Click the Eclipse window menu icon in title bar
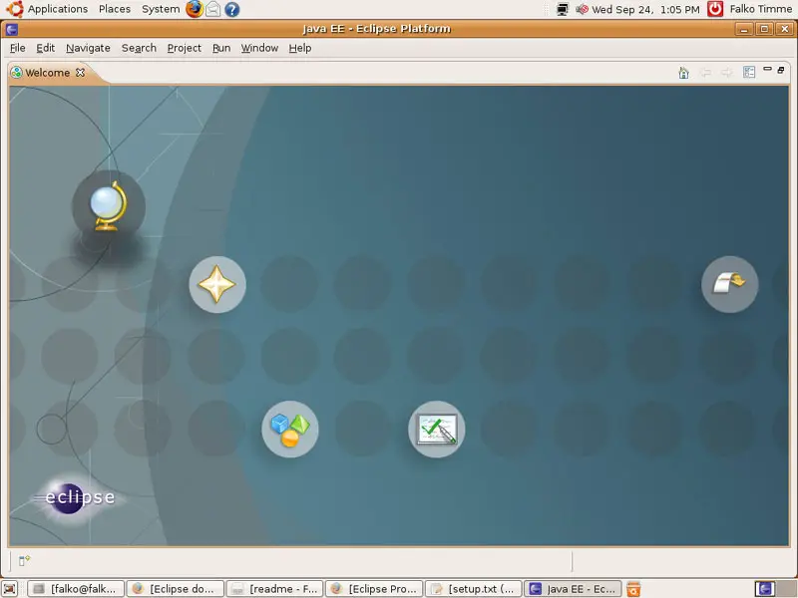 12,29
